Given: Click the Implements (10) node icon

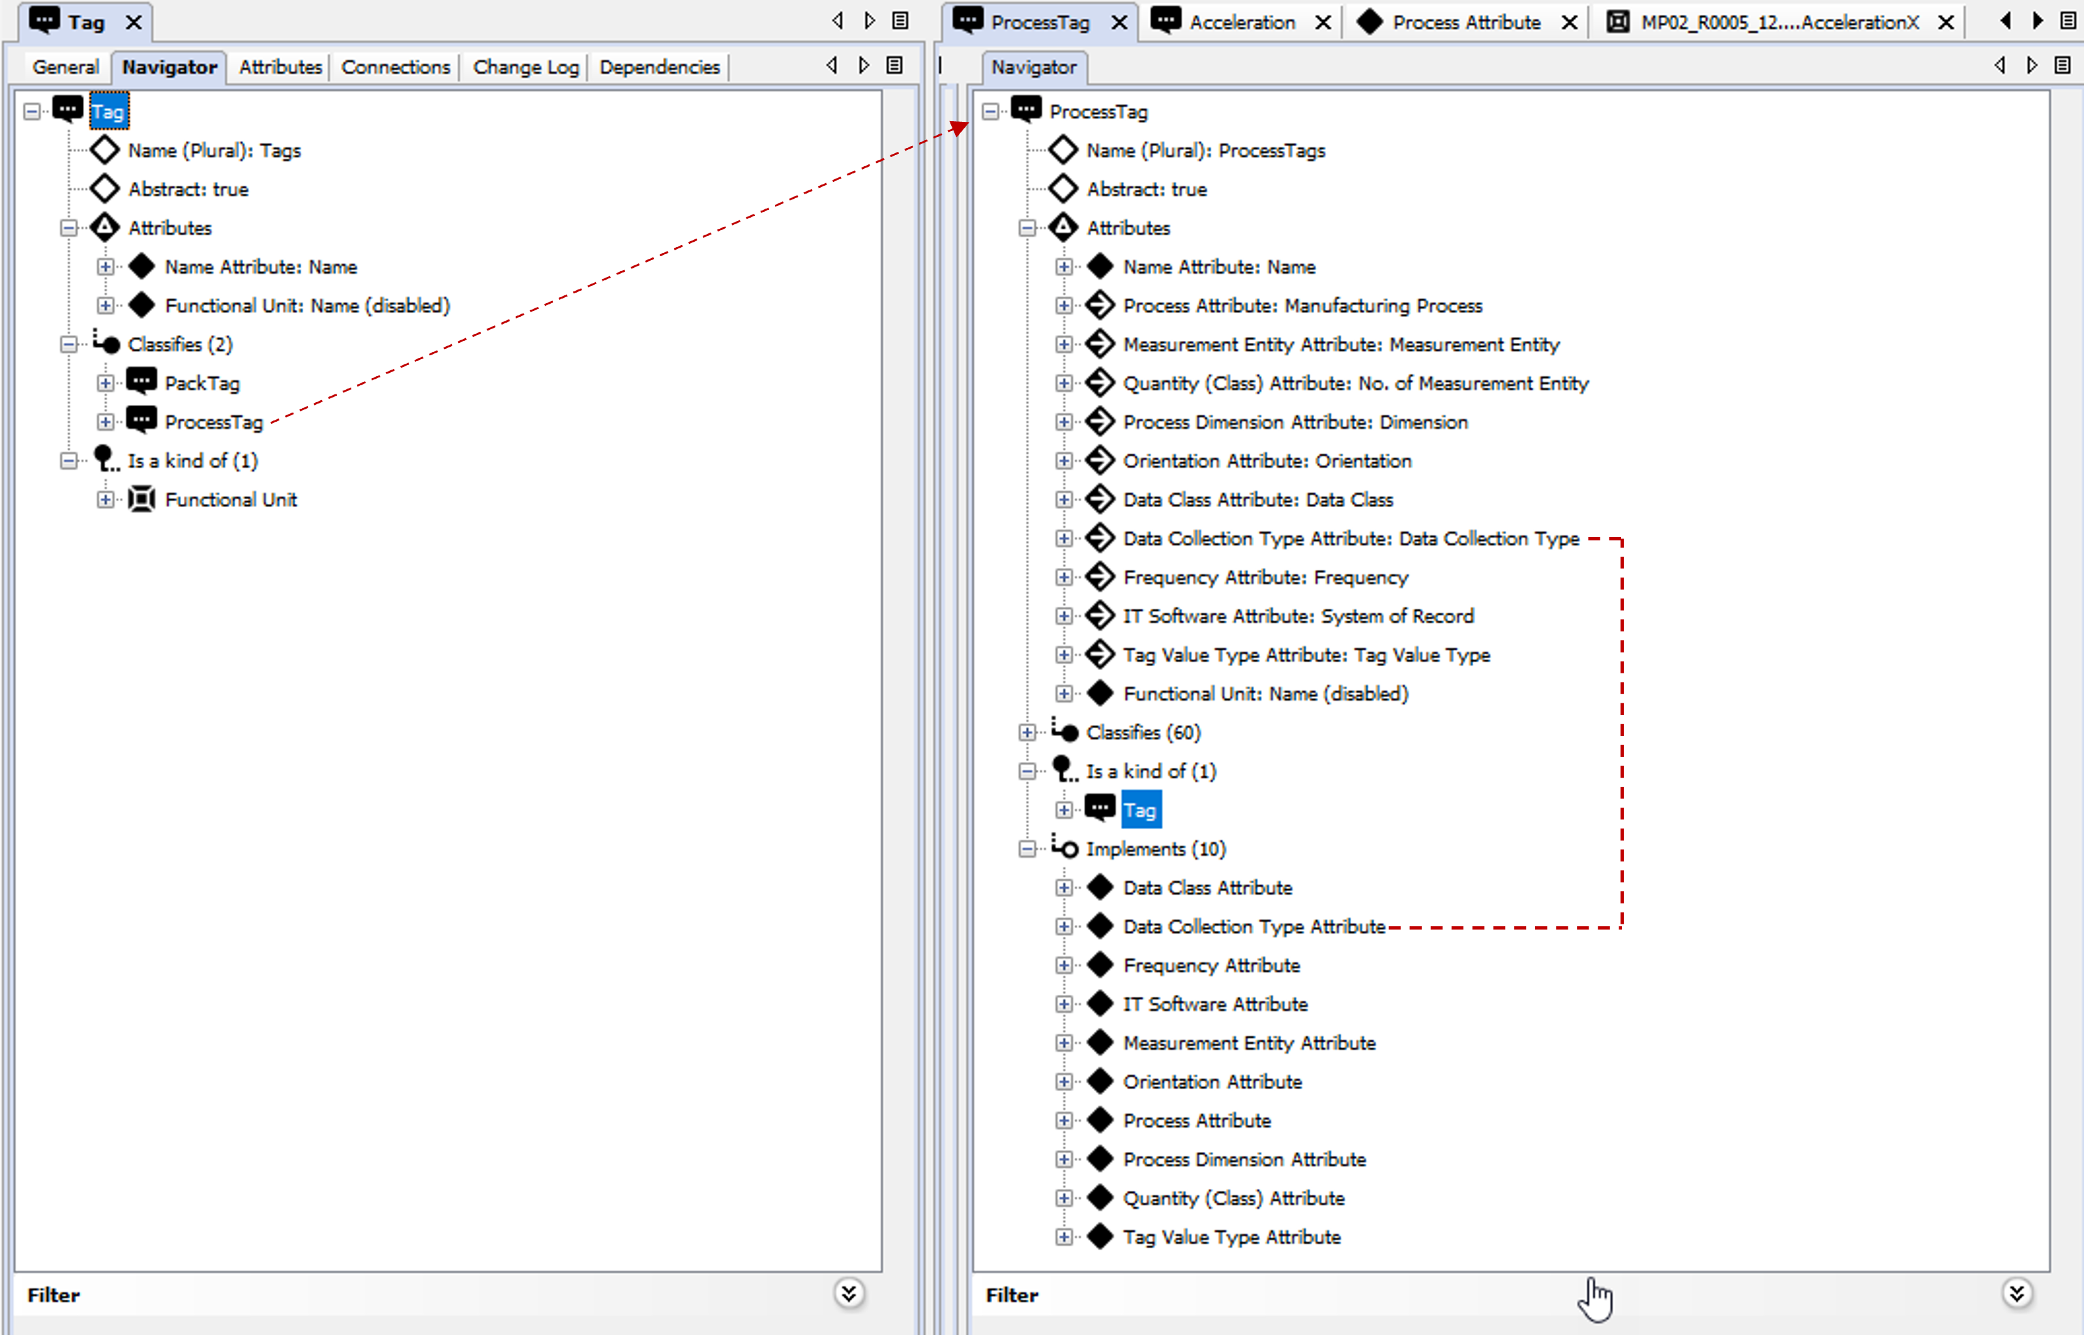Looking at the screenshot, I should click(x=1064, y=848).
